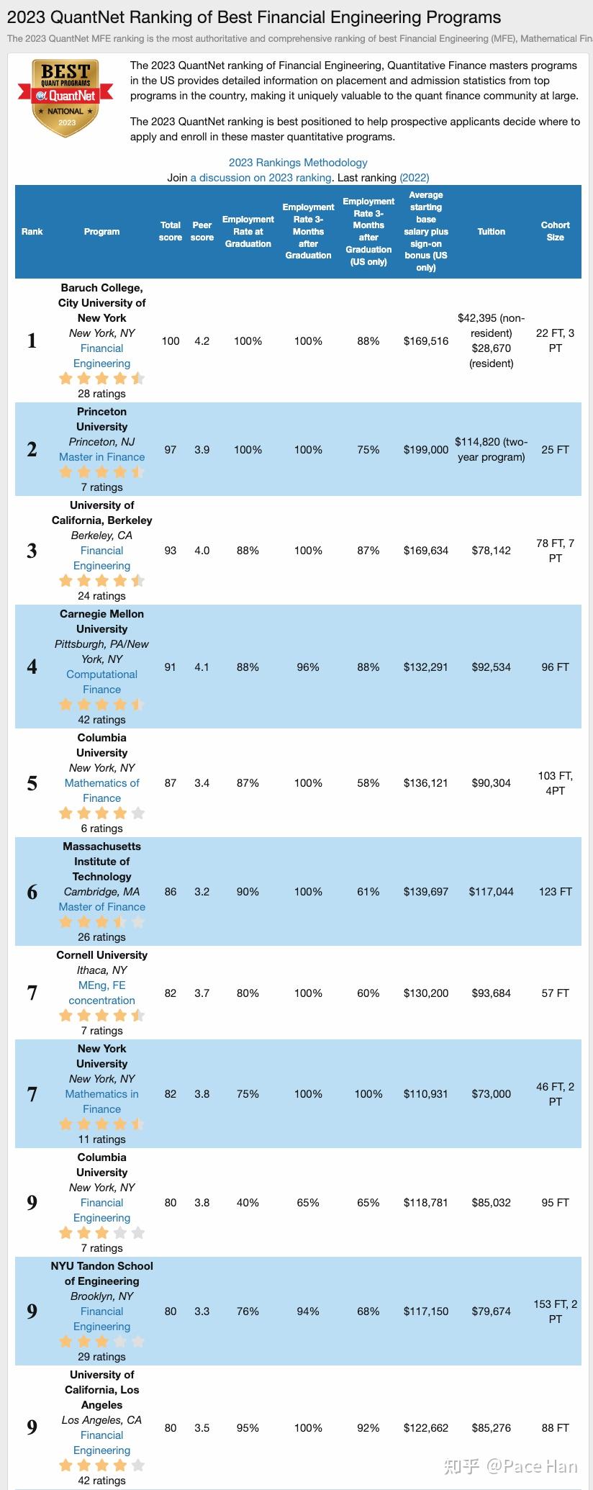Viewport: 593px width, 1490px height.
Task: Open Columbia's Mathematics of Finance link
Action: (x=101, y=790)
